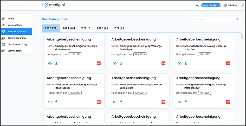Viewport: 246px width, 126px height.
Task: Download Petra Caspar certificate
Action: 186,102
